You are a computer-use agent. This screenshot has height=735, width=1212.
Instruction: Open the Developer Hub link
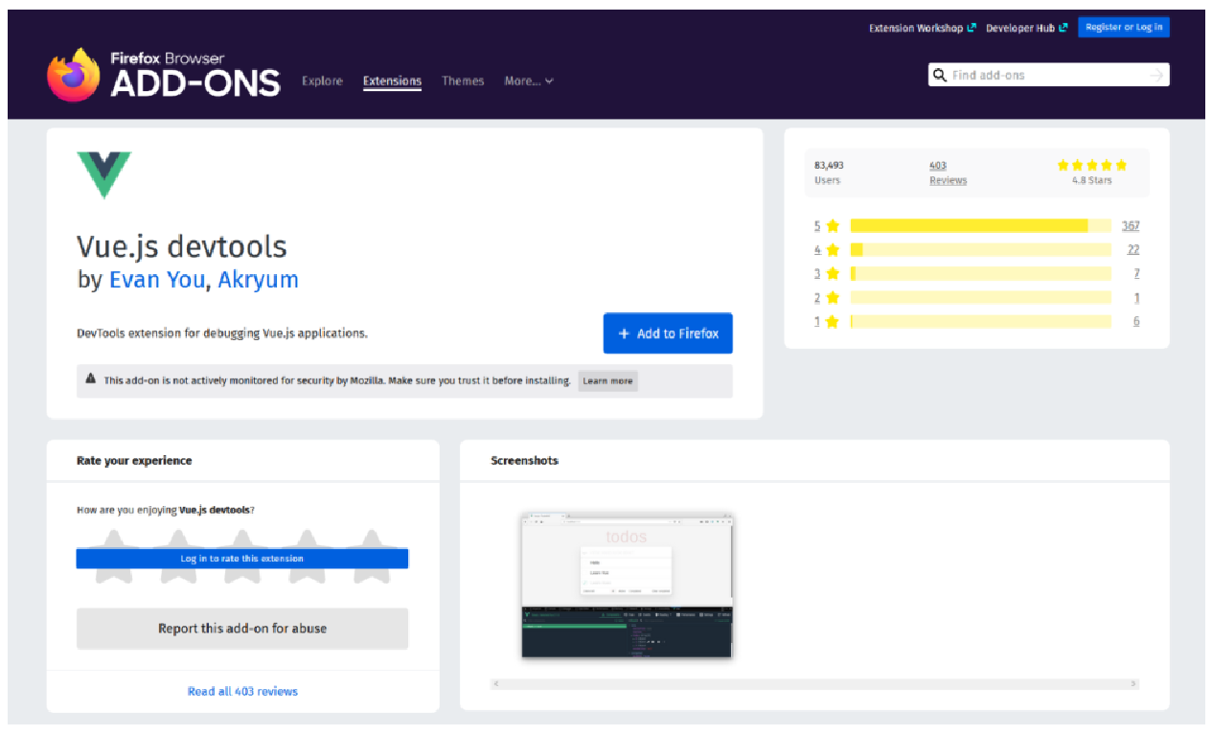pyautogui.click(x=1026, y=28)
